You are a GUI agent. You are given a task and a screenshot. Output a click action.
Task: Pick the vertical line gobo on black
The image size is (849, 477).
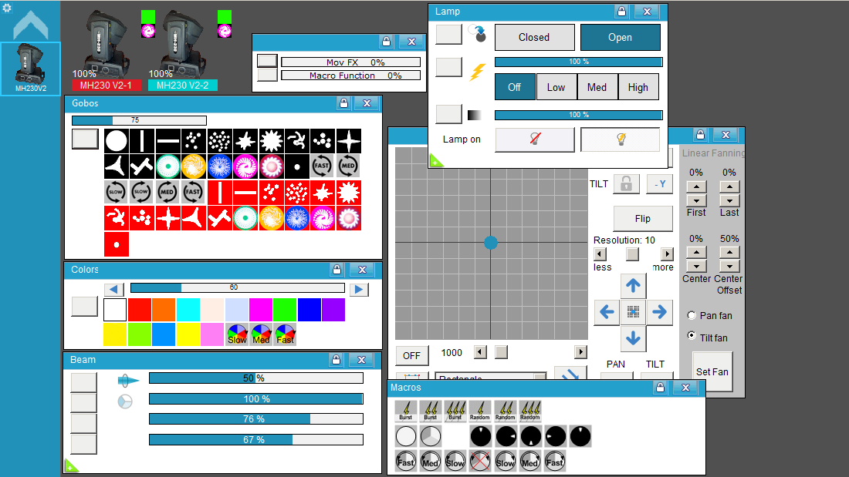(142, 140)
